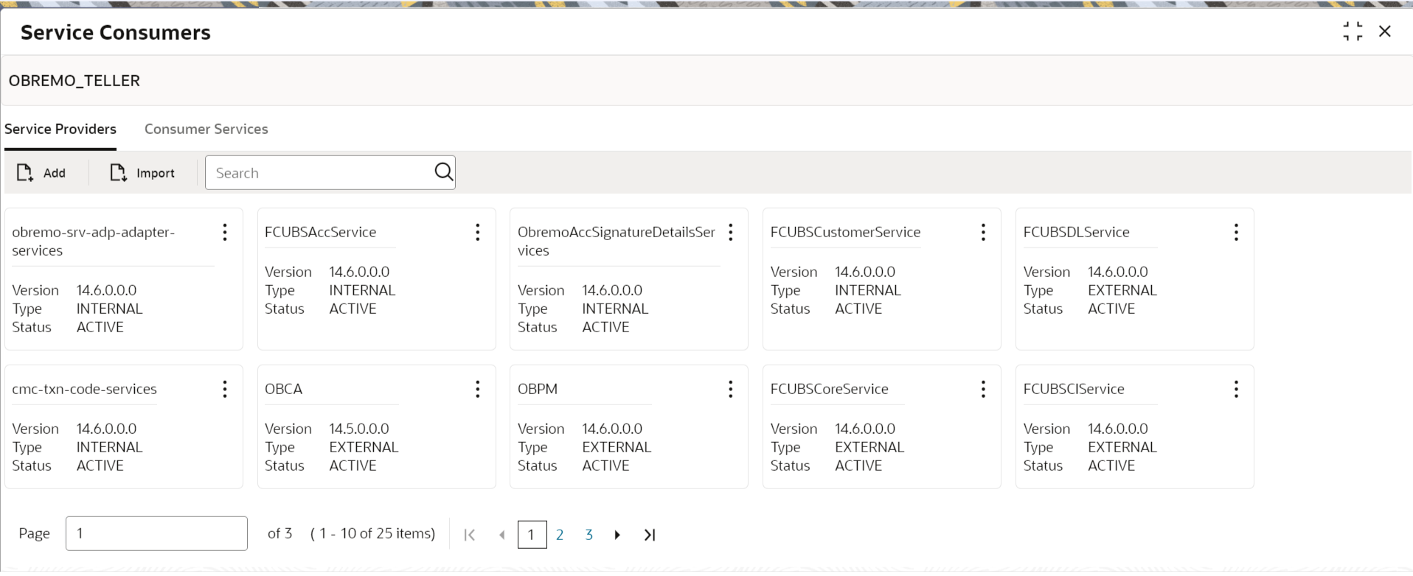The height and width of the screenshot is (576, 1413).
Task: Navigate to page 2
Action: [560, 535]
